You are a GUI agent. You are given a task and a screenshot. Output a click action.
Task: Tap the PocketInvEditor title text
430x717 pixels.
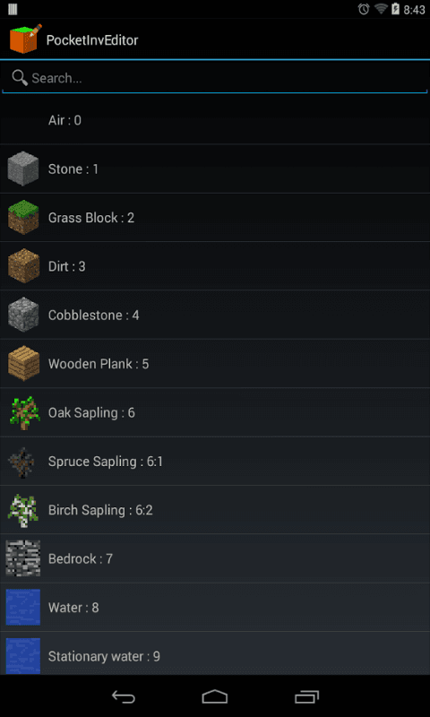coord(92,40)
